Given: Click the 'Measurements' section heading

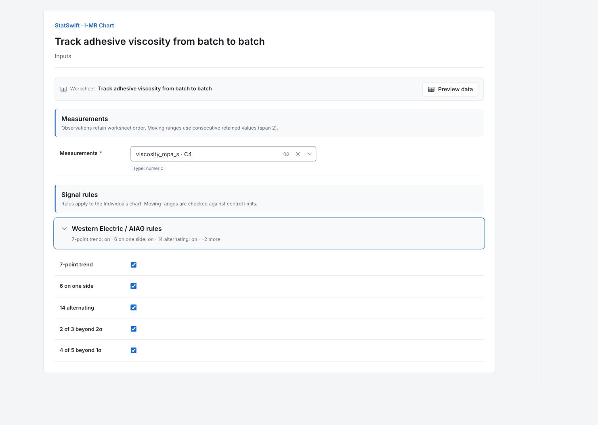Looking at the screenshot, I should coord(85,119).
